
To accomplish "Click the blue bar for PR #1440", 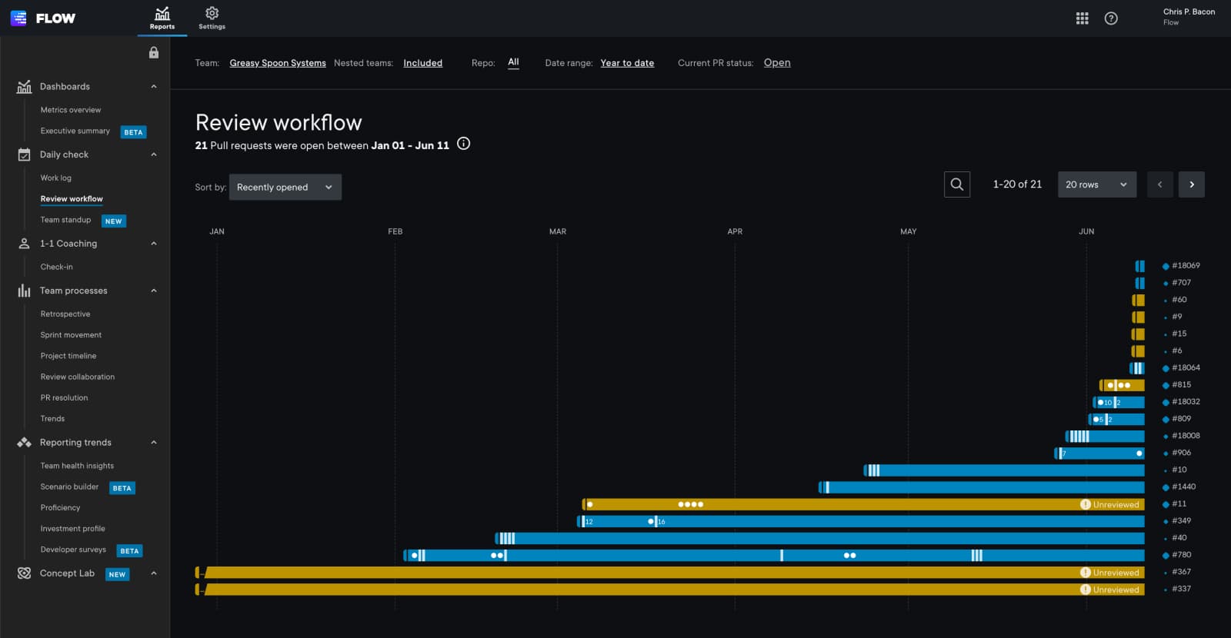I will tap(982, 487).
